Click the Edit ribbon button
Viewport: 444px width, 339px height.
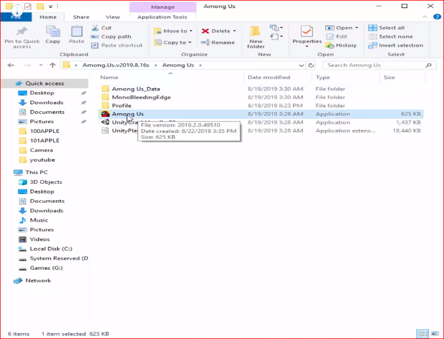[337, 37]
